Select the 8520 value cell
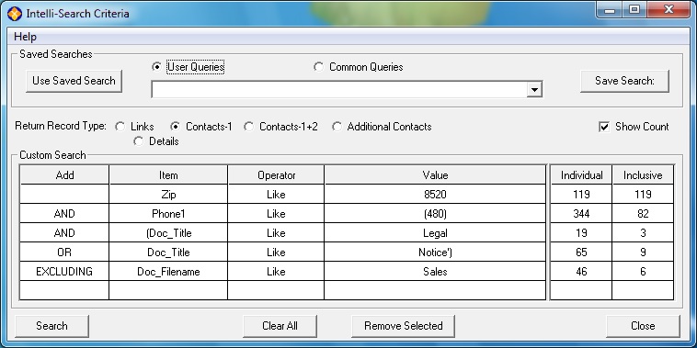The height and width of the screenshot is (348, 697). point(435,195)
